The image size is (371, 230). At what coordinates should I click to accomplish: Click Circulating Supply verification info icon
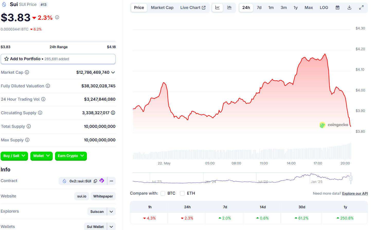[x=113, y=113]
